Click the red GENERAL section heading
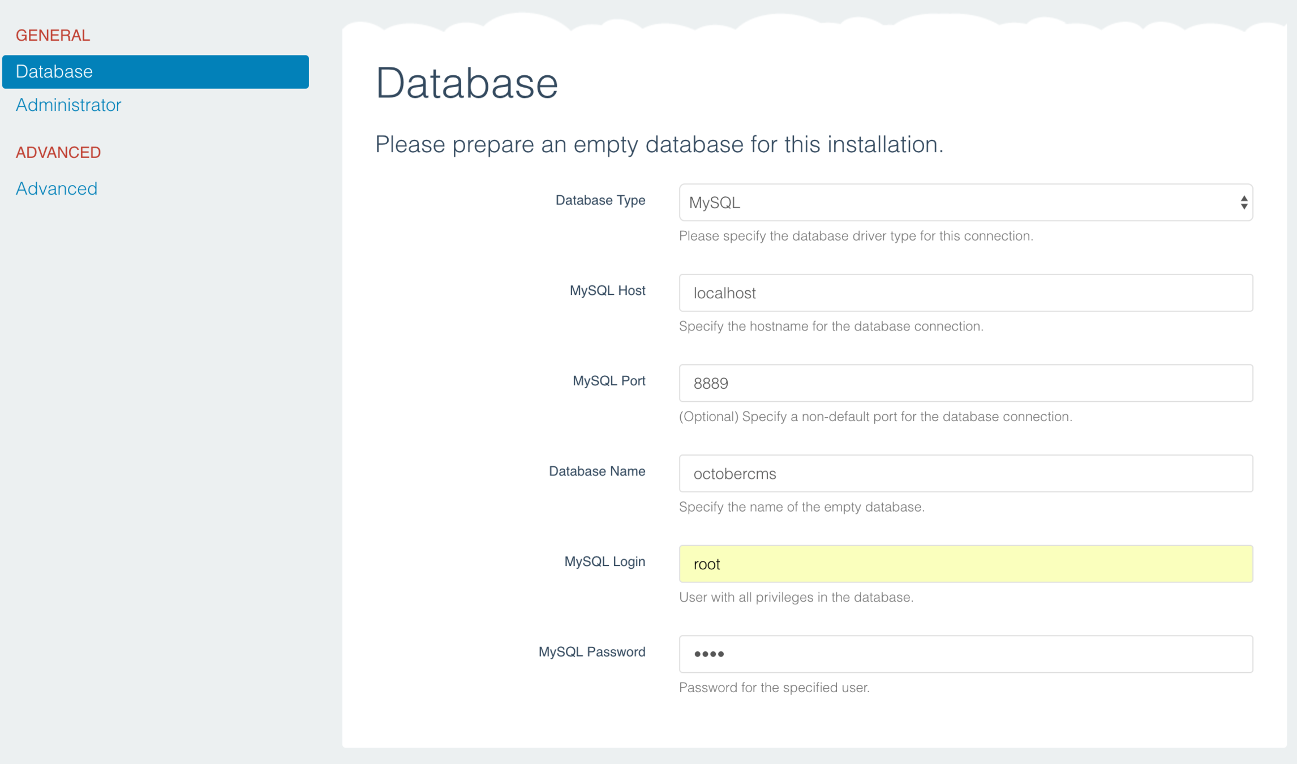Screen dimensions: 1297x764 click(53, 35)
